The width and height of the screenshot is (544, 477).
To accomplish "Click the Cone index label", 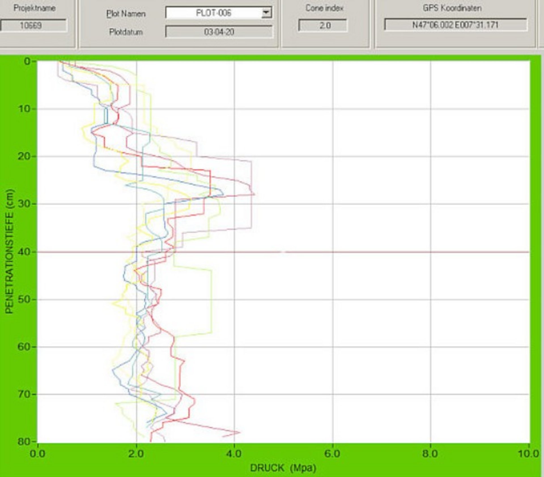I will 324,8.
